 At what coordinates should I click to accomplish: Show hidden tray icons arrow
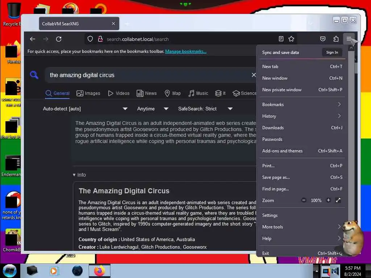pyautogui.click(x=317, y=271)
